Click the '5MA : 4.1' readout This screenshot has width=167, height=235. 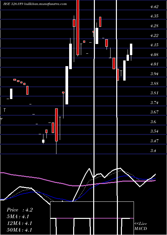coord(18,217)
